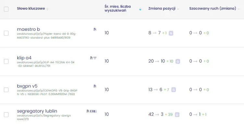
Task: Click the Google icon in segregatory lublin row
Action: click(177, 115)
